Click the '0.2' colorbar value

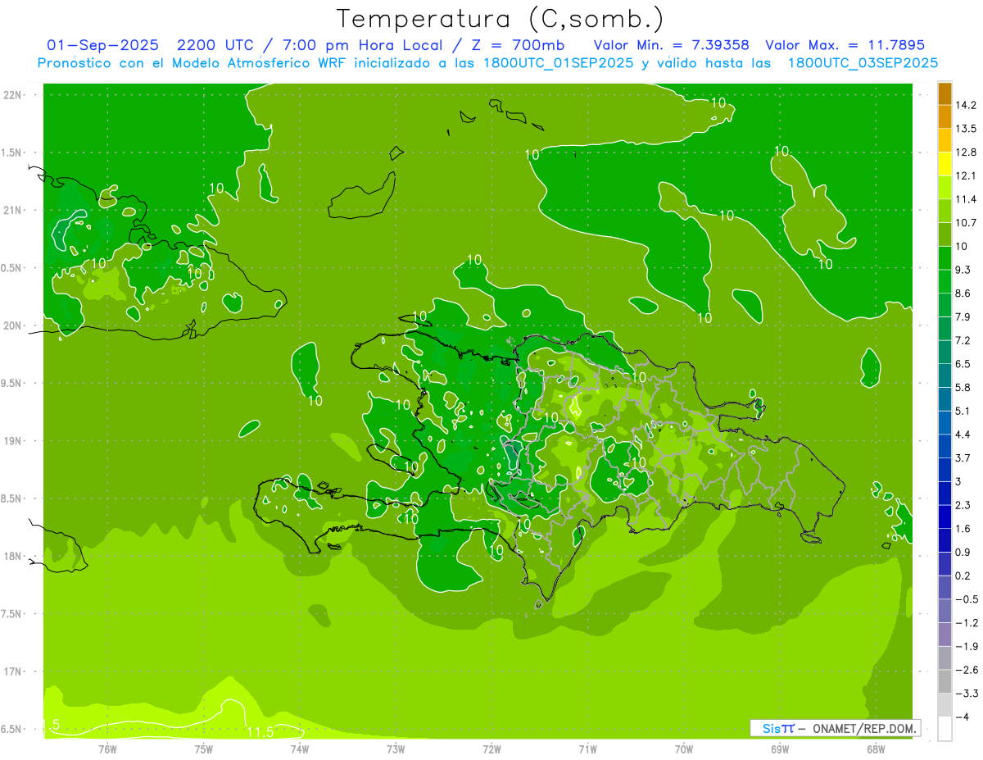pos(963,576)
